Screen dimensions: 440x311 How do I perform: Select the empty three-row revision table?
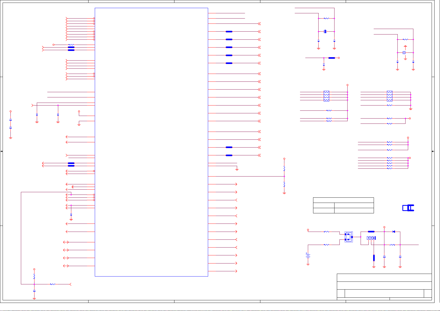pos(343,205)
